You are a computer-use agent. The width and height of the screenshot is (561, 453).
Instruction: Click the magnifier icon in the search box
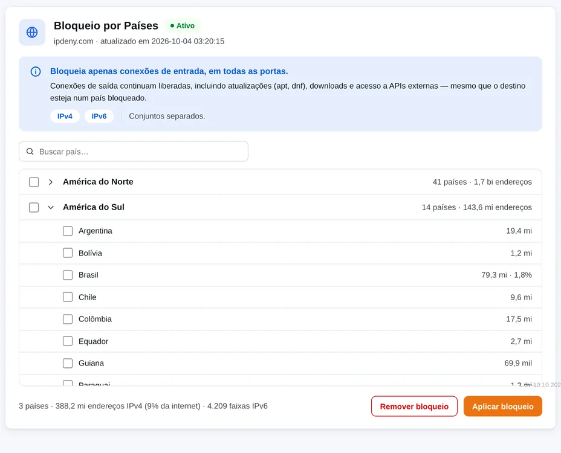(x=30, y=152)
